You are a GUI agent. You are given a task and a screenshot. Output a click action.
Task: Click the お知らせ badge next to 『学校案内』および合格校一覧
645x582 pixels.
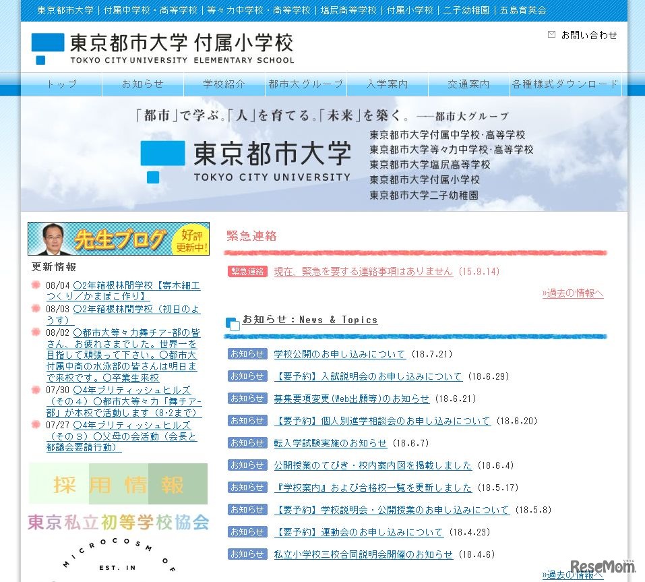247,488
